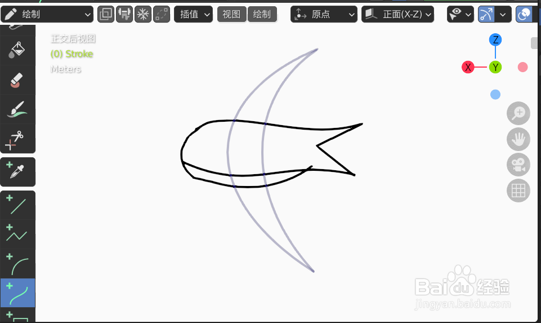
Task: Click the light blue negative Z axis dot
Action: (495, 94)
